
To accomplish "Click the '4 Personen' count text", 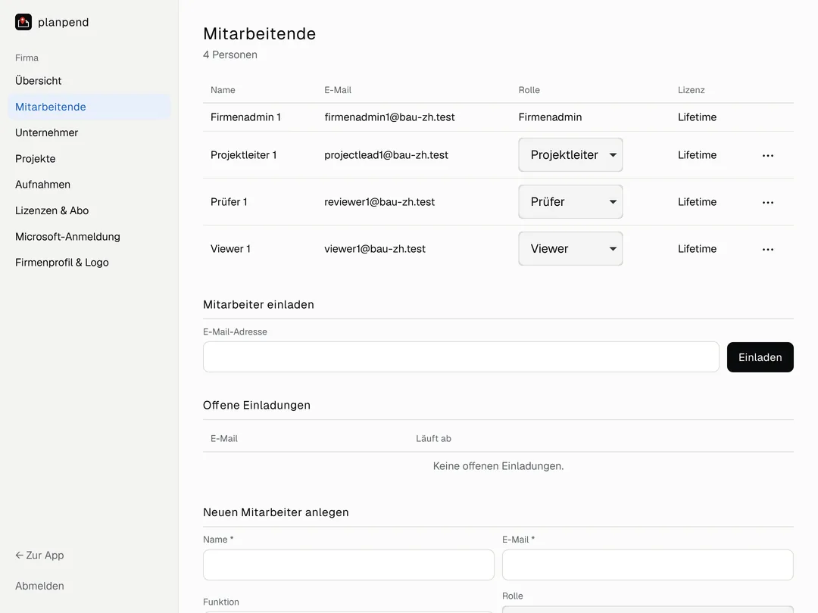I will [230, 54].
